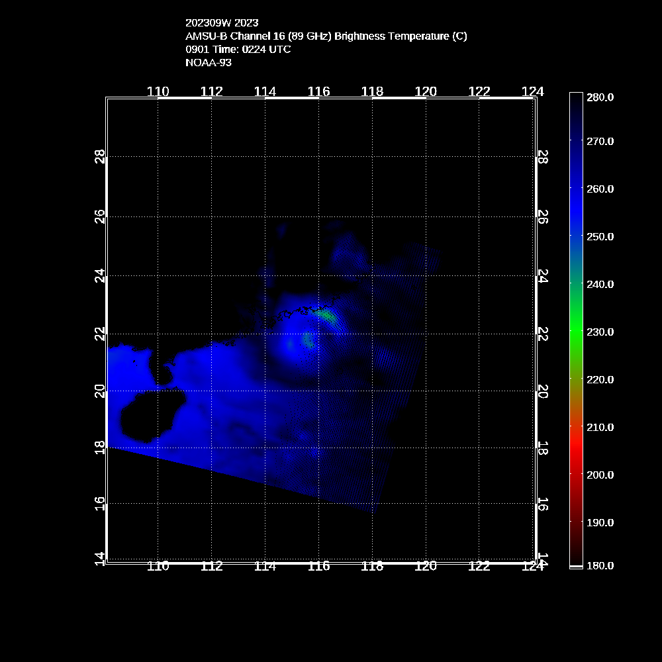Click longitude 110 on the bottom axis
Screen dimensions: 662x662
[158, 566]
